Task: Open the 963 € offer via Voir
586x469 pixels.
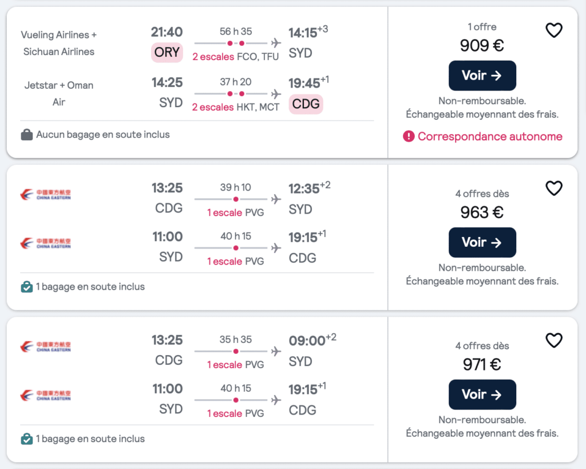Action: 482,242
